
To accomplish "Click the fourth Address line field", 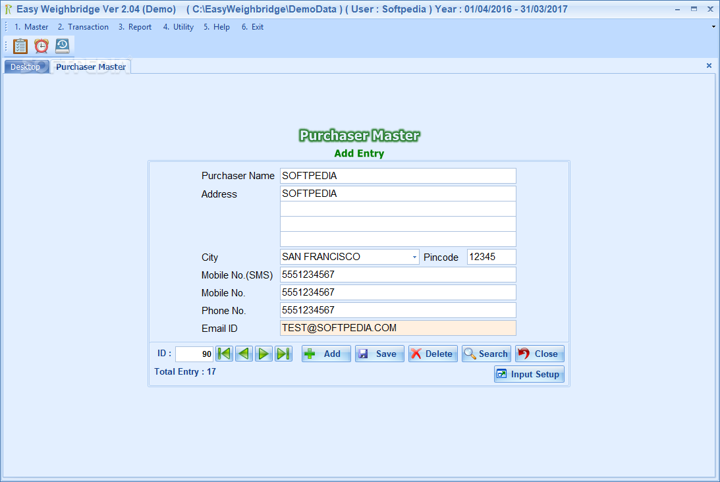I will (x=398, y=239).
